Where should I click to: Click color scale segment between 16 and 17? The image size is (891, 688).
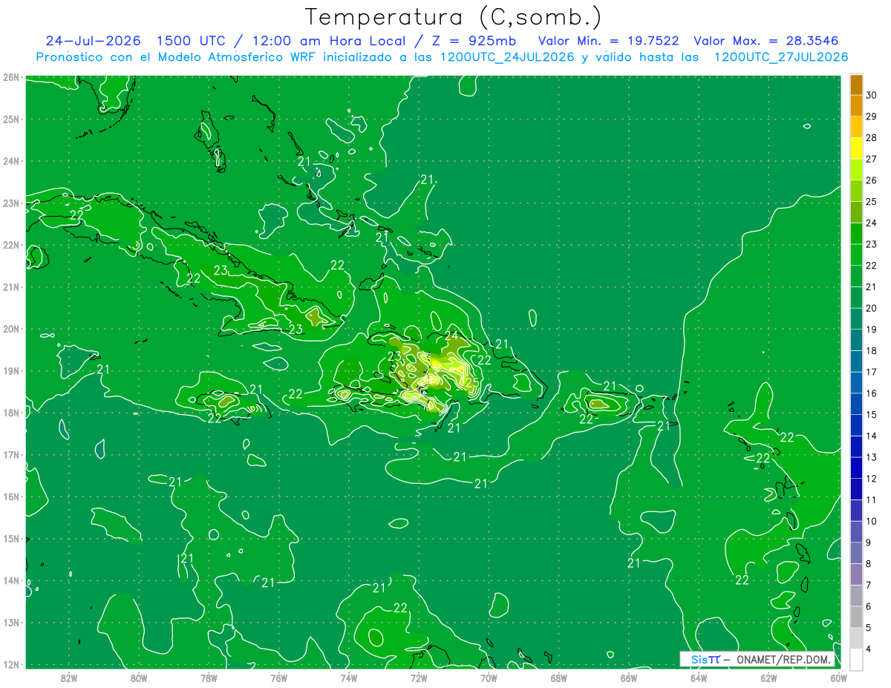pos(856,383)
